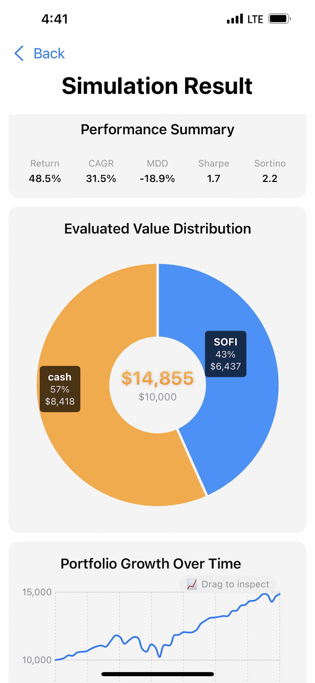Expand the Performance Summary card

click(x=157, y=129)
